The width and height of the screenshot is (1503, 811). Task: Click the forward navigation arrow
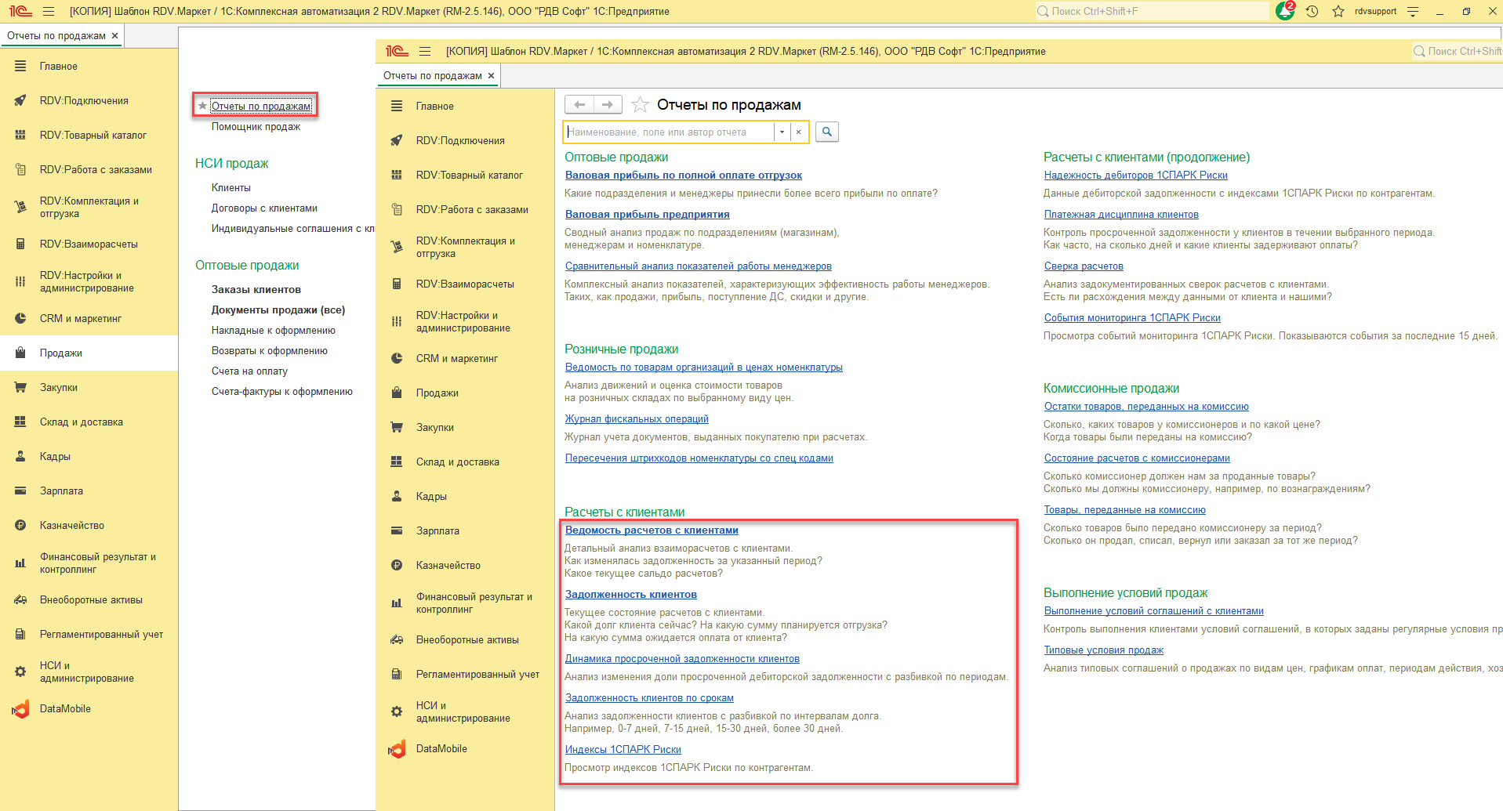(608, 104)
